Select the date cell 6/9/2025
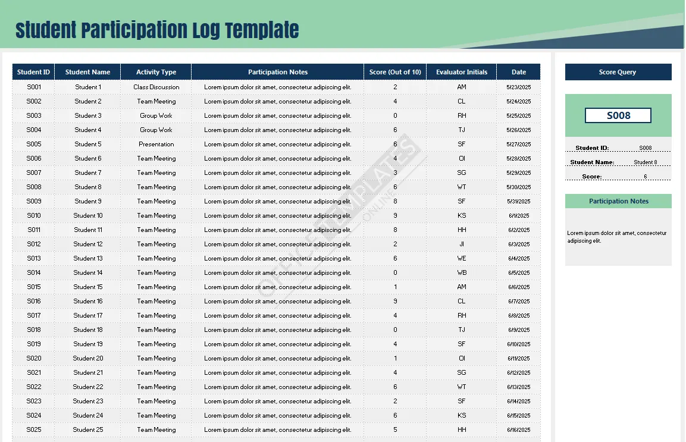This screenshot has height=442, width=686. pyautogui.click(x=519, y=330)
